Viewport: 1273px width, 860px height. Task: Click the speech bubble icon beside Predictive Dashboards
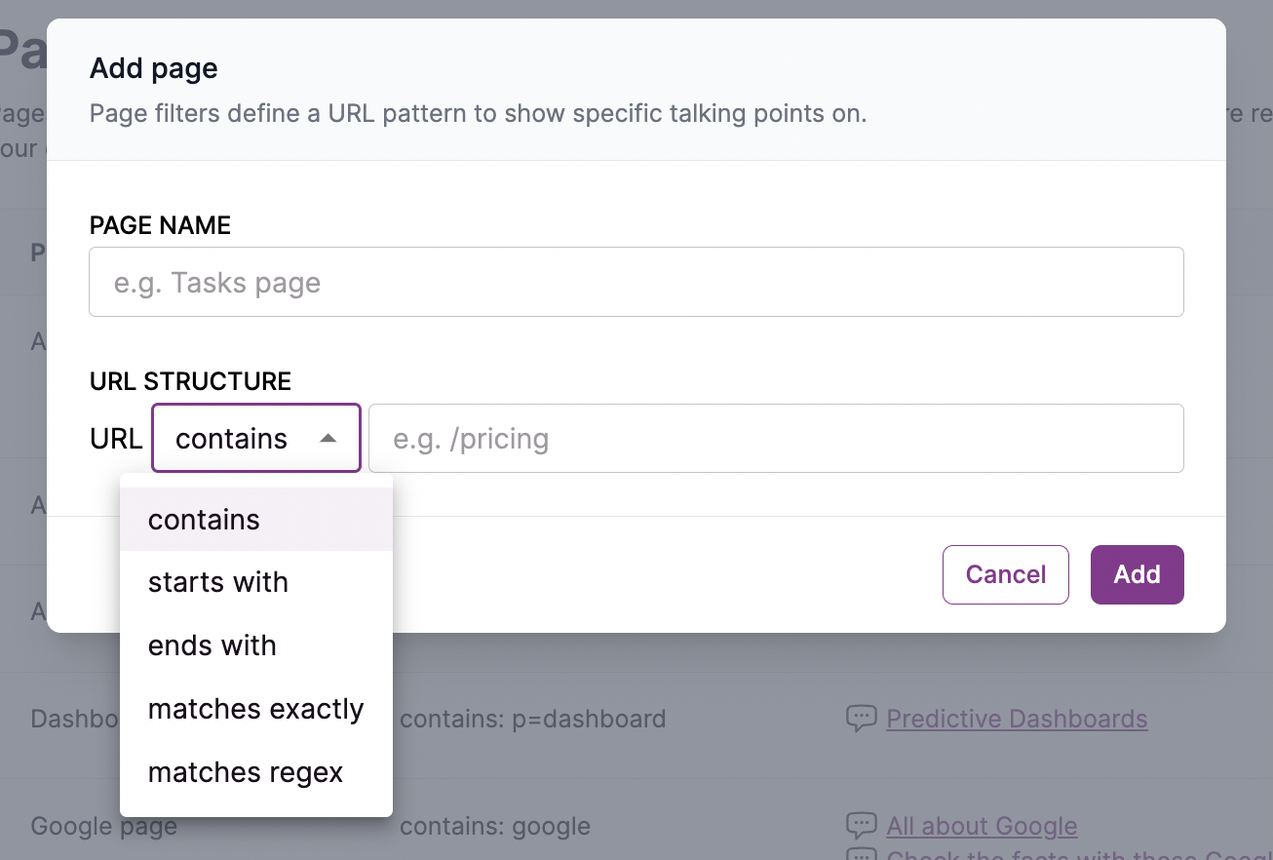coord(862,718)
